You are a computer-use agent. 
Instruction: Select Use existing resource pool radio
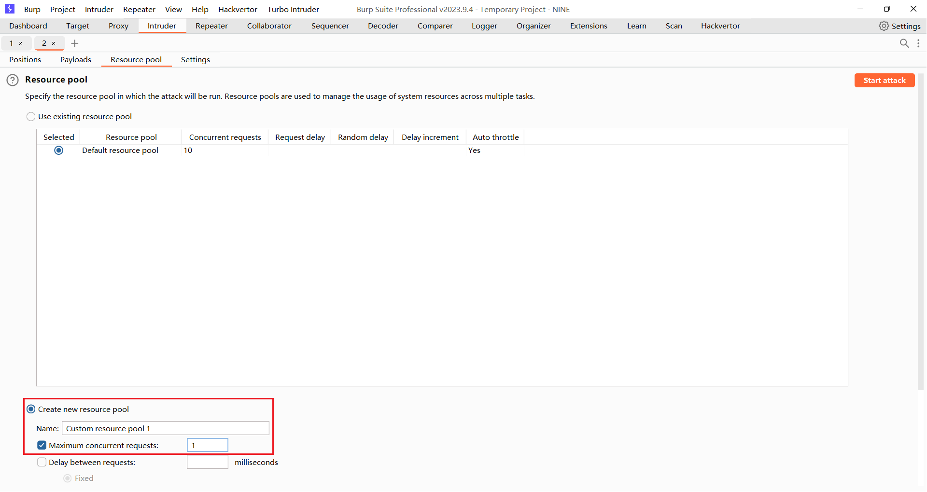(31, 117)
